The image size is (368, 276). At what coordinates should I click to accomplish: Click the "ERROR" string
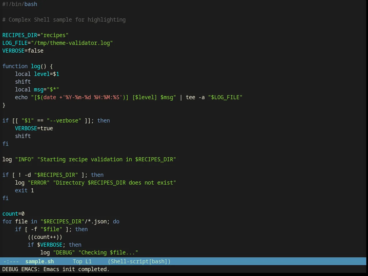tap(39, 183)
